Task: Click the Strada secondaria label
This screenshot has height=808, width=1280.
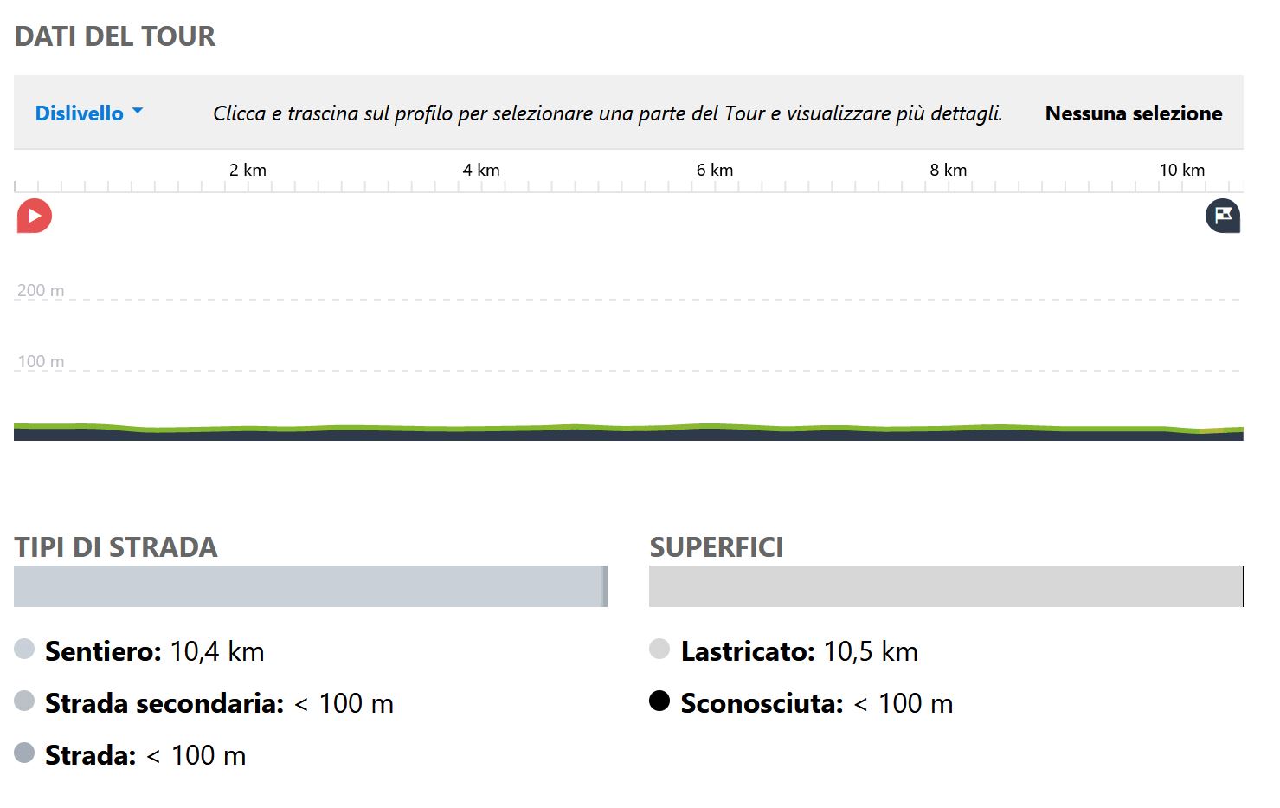Action: 164,703
